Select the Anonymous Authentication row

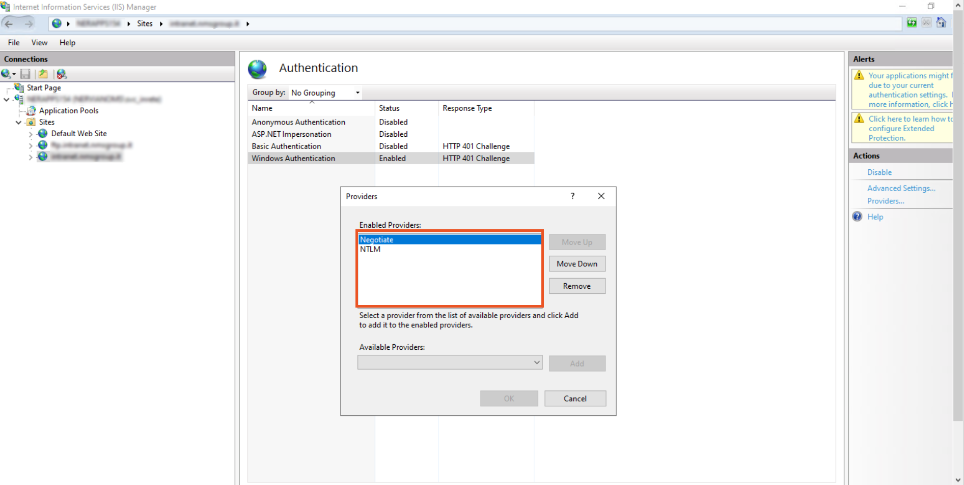(x=391, y=122)
